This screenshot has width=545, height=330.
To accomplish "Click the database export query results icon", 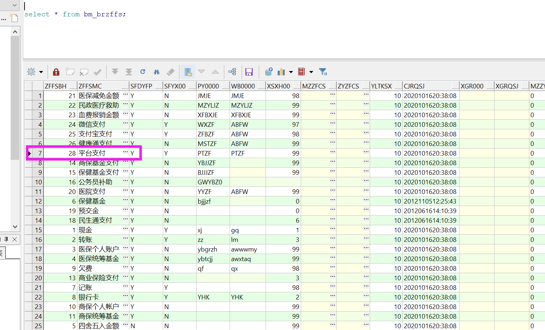I will [269, 72].
